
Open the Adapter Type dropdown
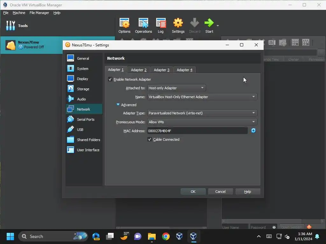[202, 113]
